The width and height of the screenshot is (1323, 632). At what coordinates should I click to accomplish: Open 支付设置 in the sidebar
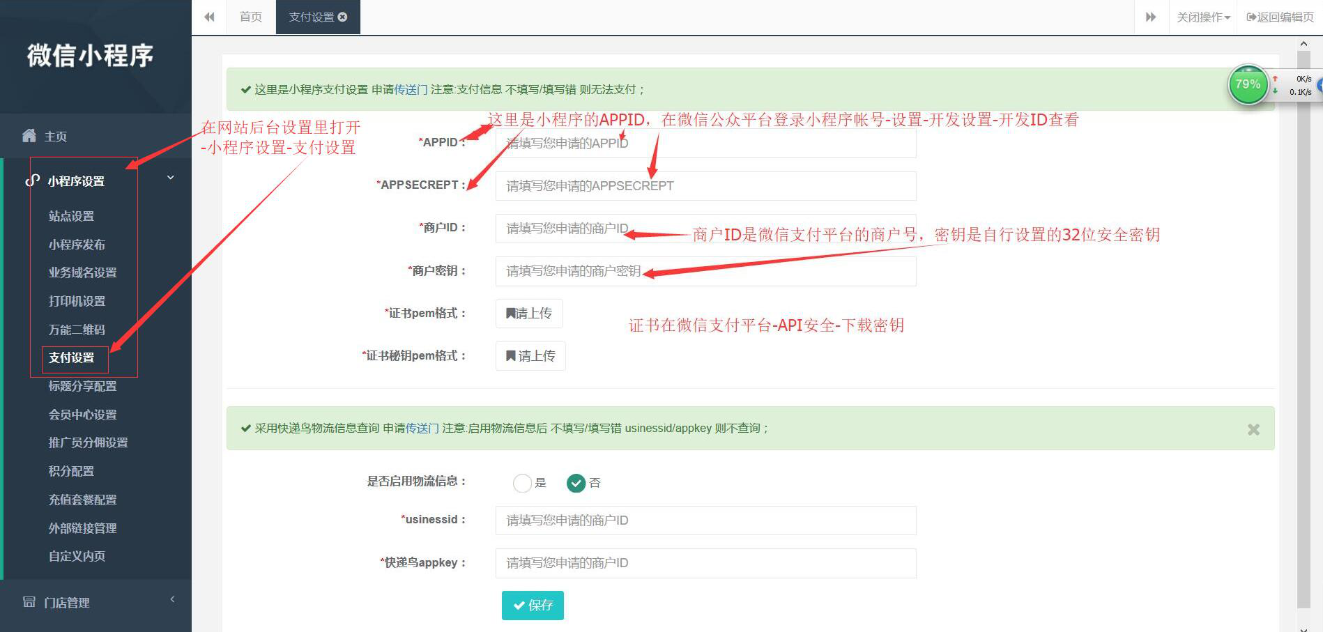click(x=71, y=357)
